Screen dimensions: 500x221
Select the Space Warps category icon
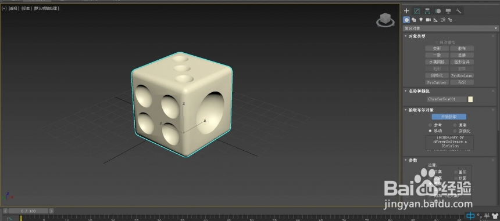(443, 20)
